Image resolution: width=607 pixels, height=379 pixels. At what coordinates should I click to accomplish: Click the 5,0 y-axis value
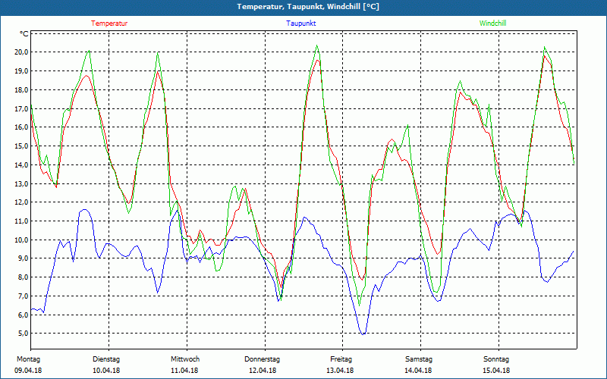(x=23, y=334)
